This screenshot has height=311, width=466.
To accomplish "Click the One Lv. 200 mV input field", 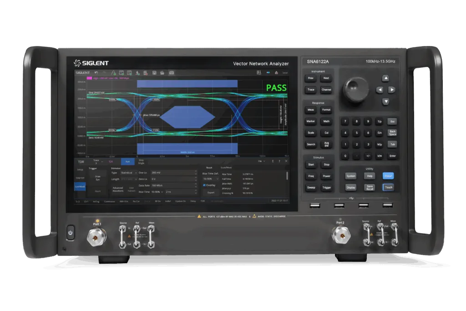I will tap(173, 173).
